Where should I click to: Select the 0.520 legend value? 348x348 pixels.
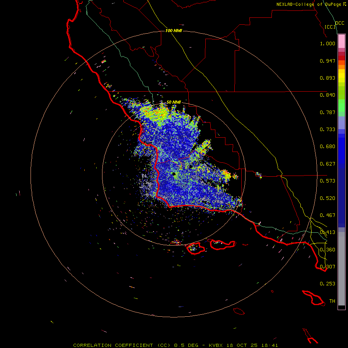[x=328, y=198]
